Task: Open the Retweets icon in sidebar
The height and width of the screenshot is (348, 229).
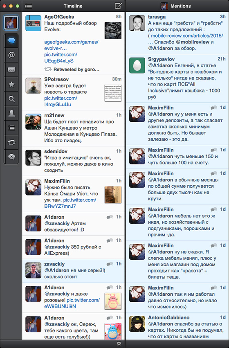Action: tap(11, 142)
